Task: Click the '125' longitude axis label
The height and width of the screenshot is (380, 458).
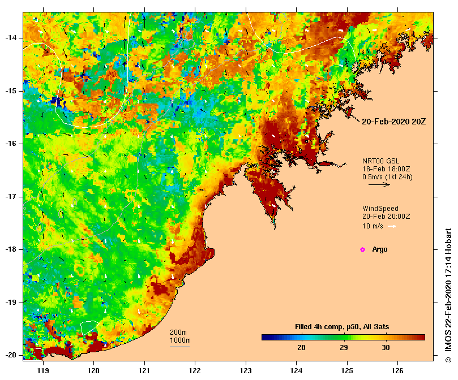Action: (x=347, y=370)
